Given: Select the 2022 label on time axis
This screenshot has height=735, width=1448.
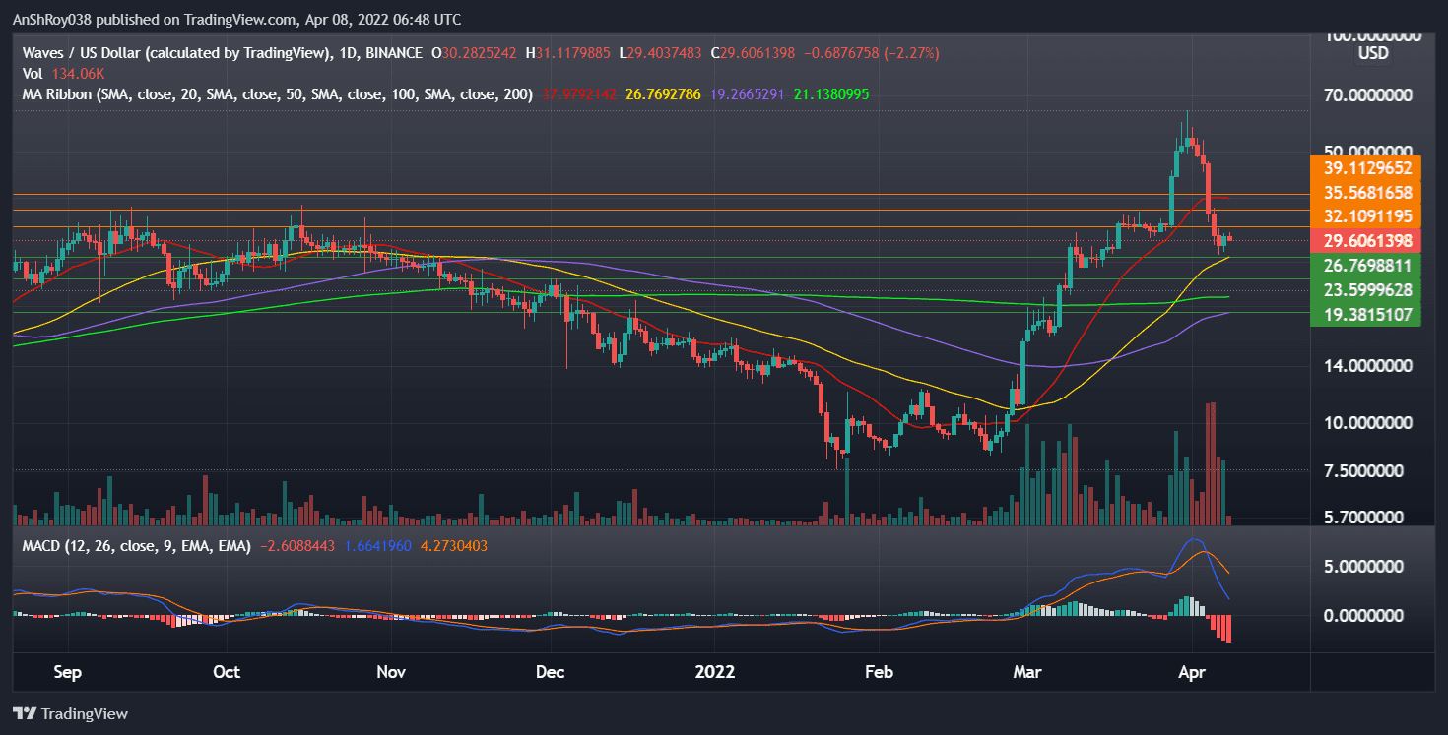Looking at the screenshot, I should (714, 673).
